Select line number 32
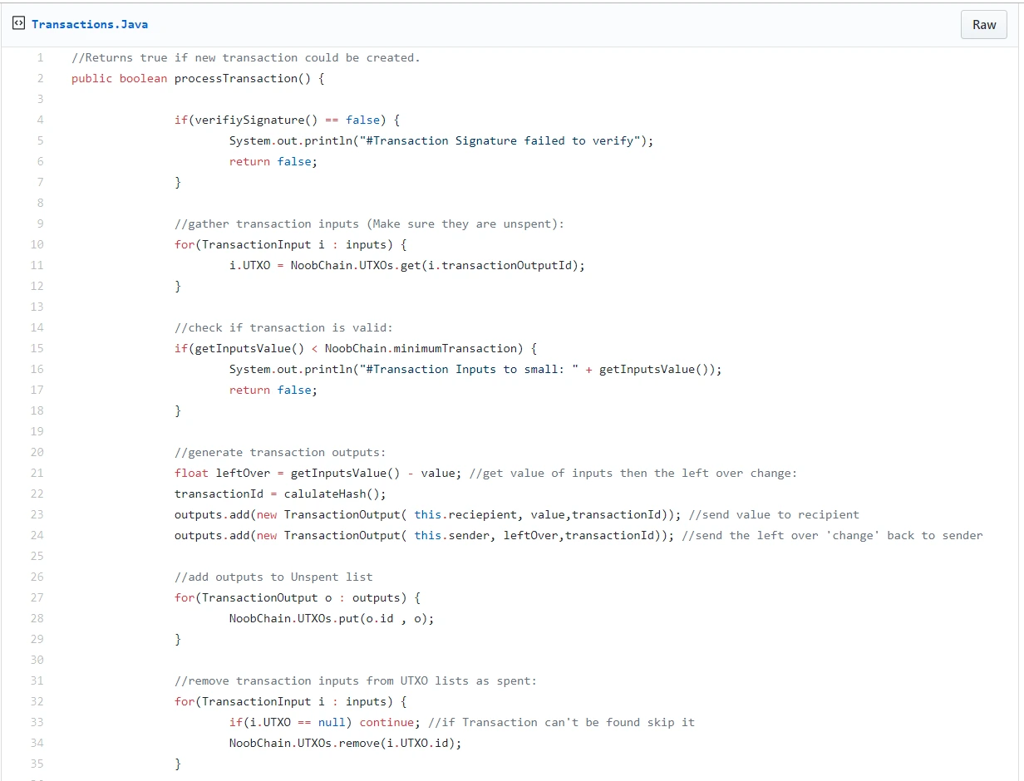 click(37, 701)
